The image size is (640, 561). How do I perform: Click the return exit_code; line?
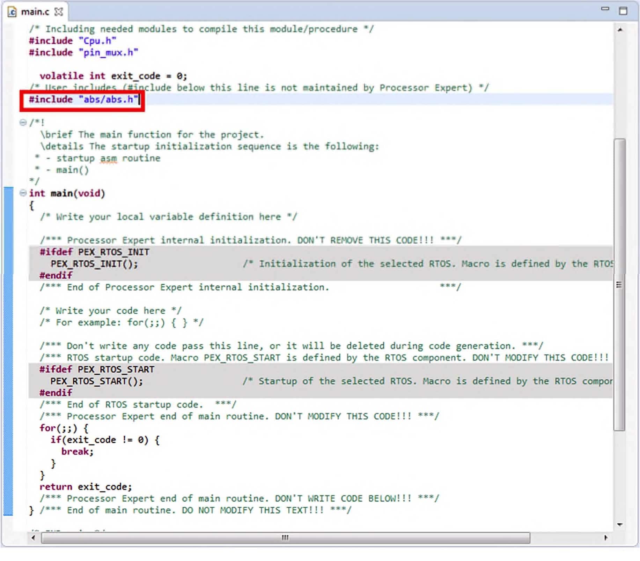(86, 487)
